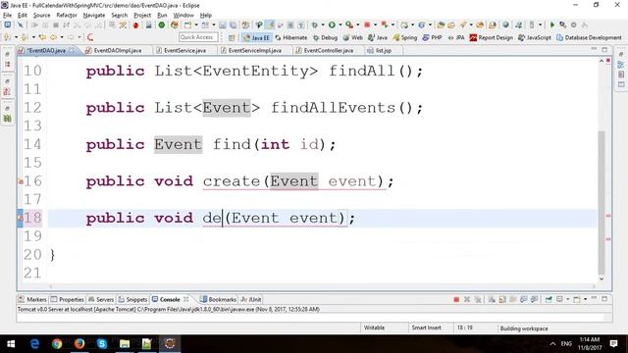The height and width of the screenshot is (353, 628).
Task: Select the Java EE perspective button
Action: pos(256,37)
